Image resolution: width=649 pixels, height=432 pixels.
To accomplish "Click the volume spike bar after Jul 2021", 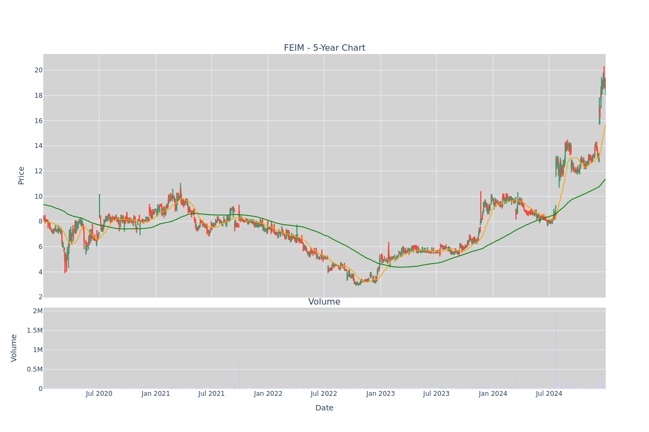I will (239, 376).
